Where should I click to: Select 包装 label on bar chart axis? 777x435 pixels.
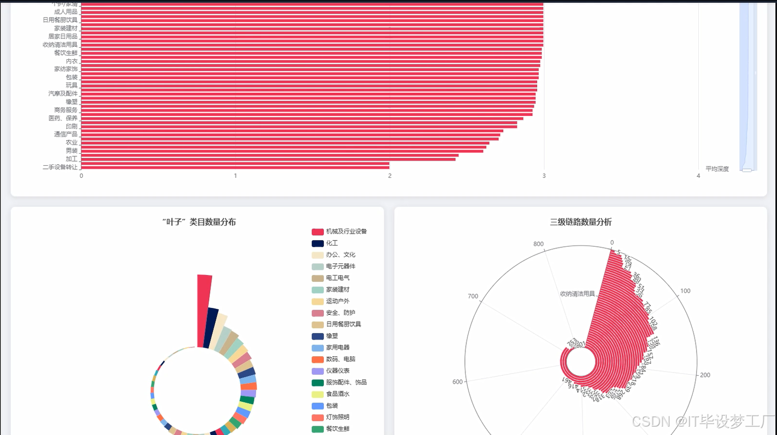pyautogui.click(x=71, y=77)
